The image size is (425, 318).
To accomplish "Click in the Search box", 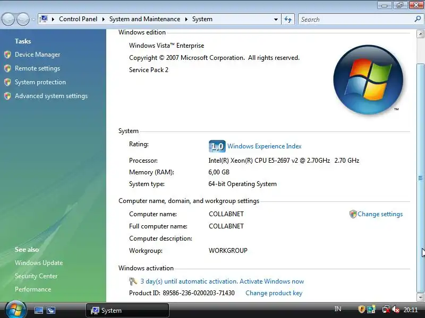I will [x=356, y=20].
